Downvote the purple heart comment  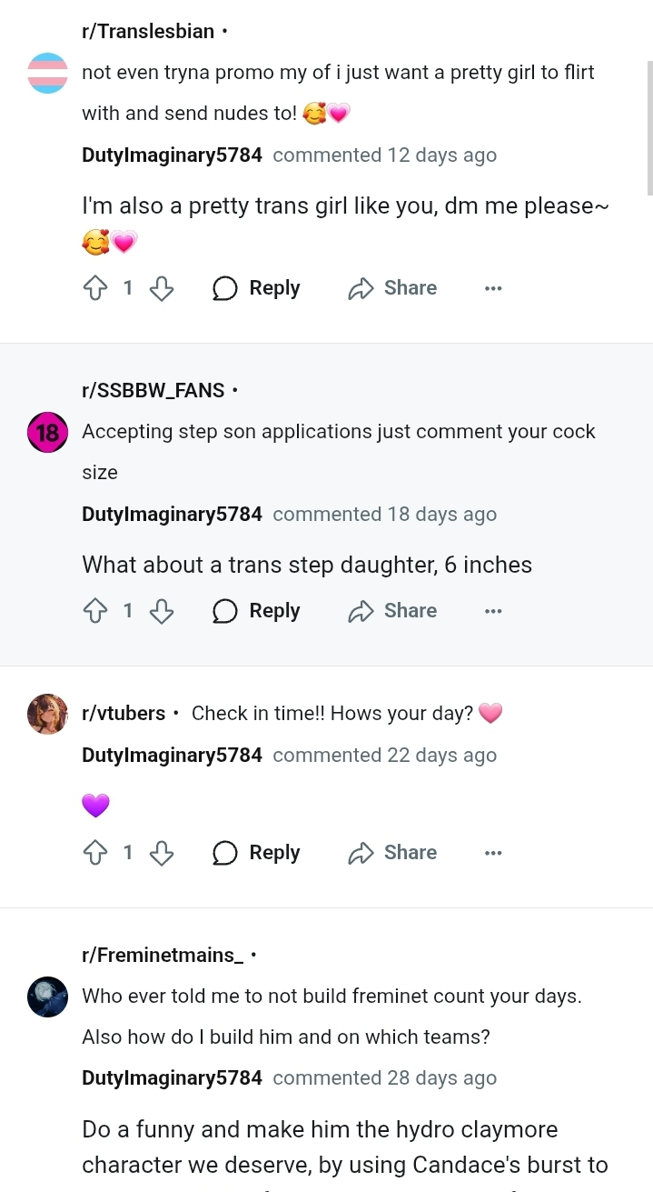[x=161, y=853]
